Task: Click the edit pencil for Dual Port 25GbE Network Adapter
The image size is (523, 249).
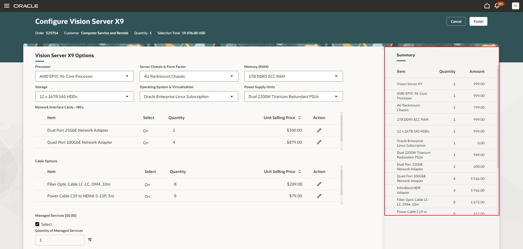Action: [x=319, y=130]
